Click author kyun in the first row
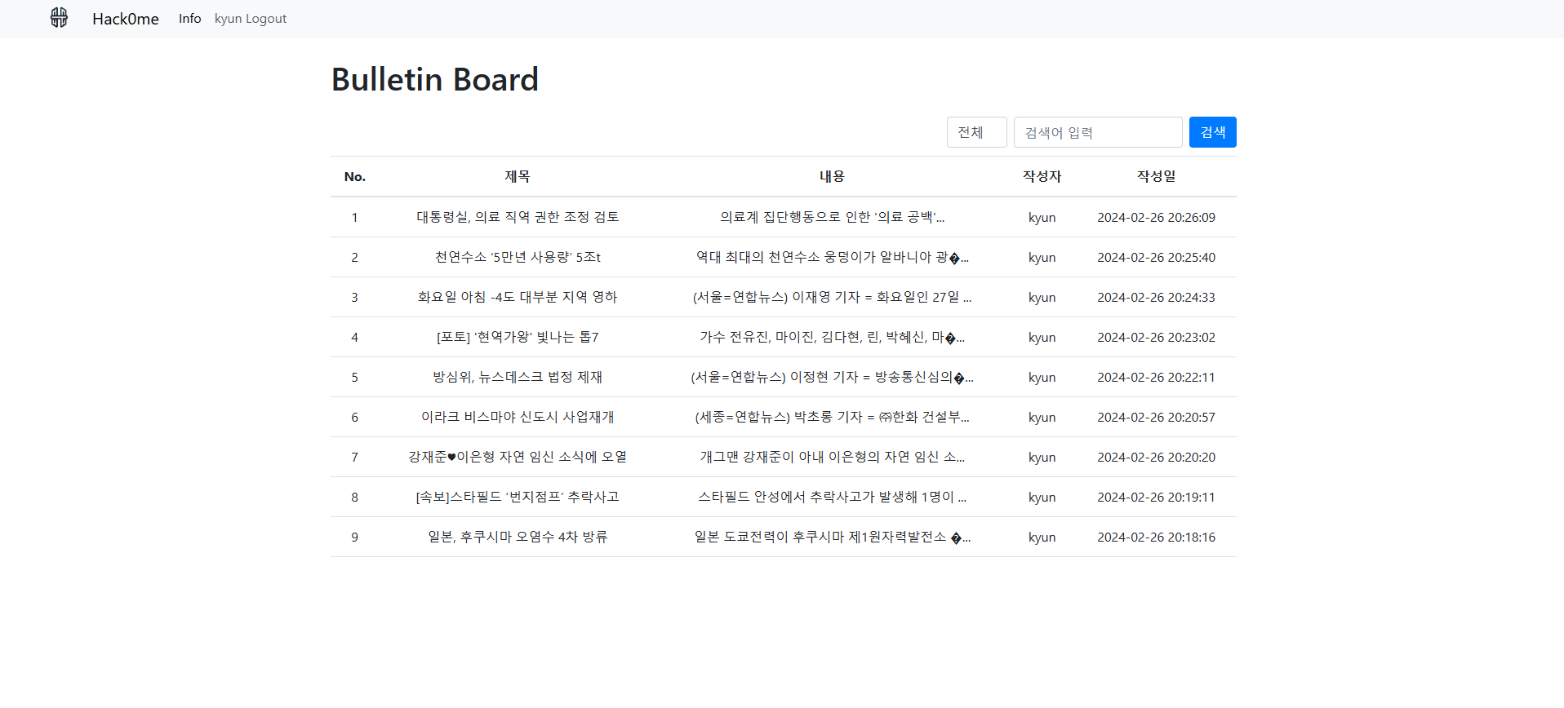1564x708 pixels. tap(1042, 217)
